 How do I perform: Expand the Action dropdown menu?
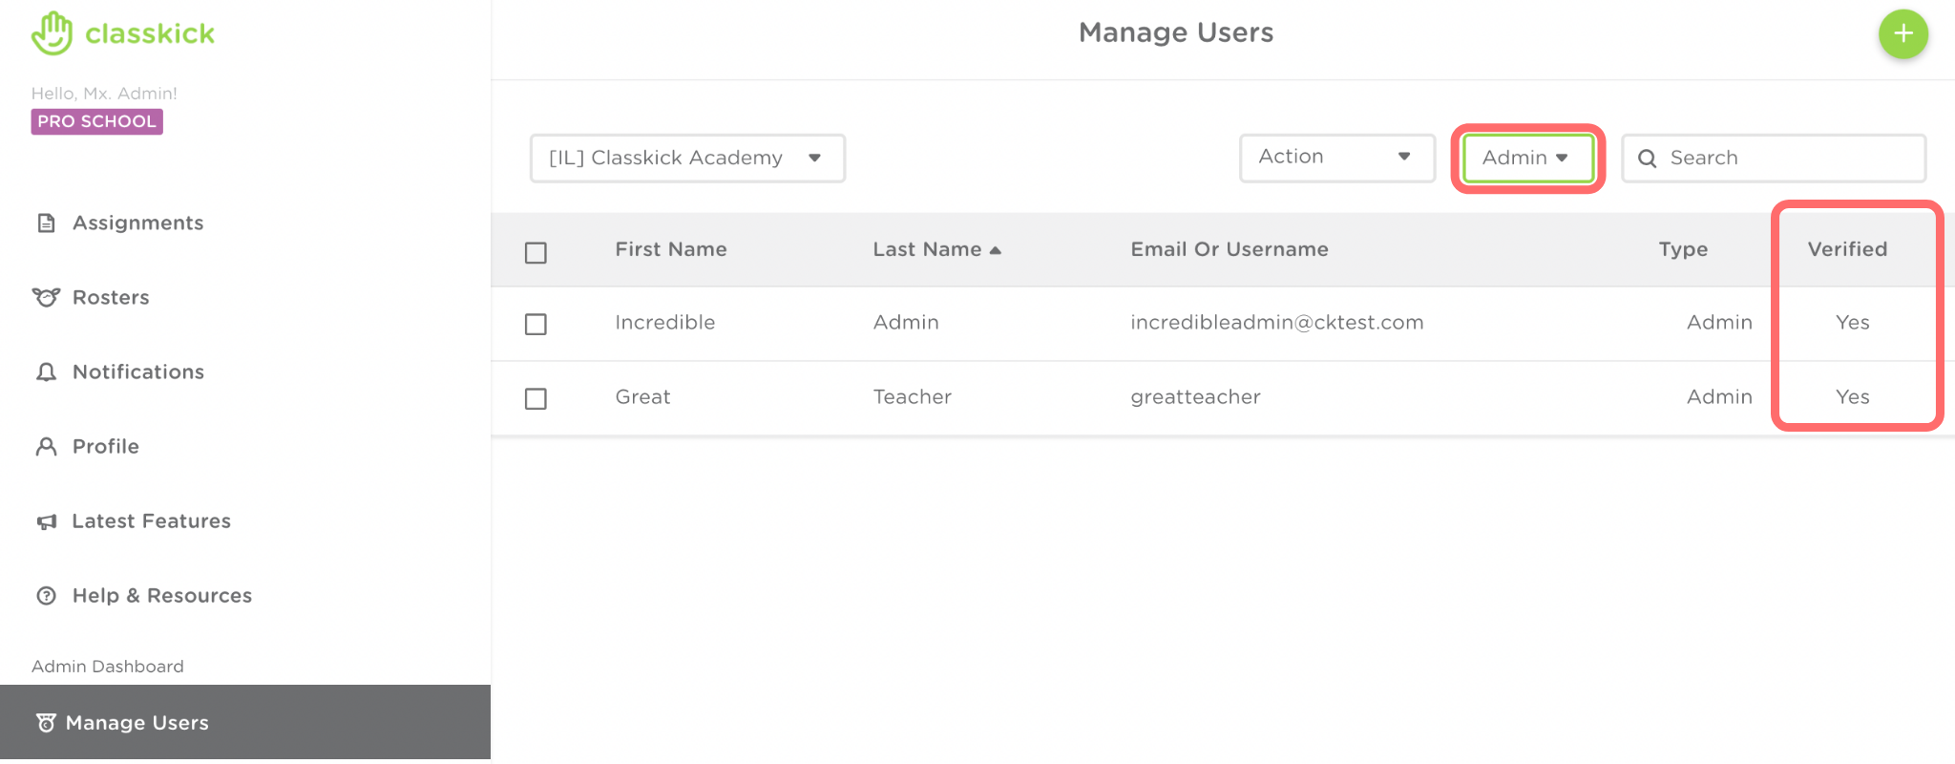[x=1336, y=158]
